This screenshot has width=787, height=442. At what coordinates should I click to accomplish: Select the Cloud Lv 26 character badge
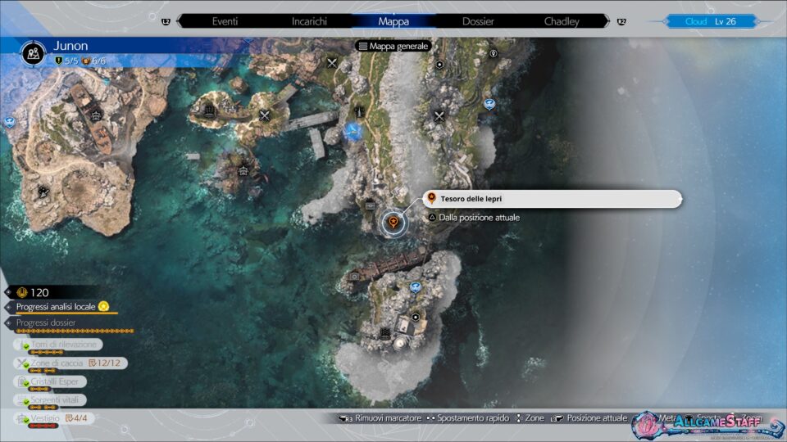711,21
